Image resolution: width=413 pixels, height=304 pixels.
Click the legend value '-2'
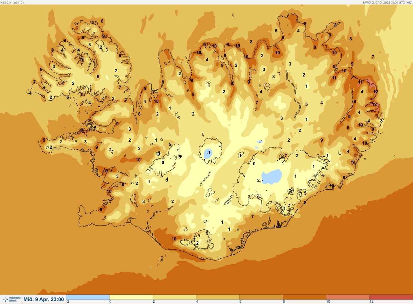pos(68,302)
